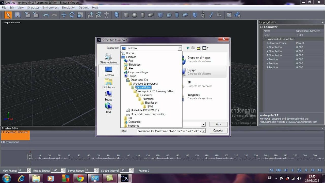Open Internet Explorer from the taskbar
This screenshot has width=325, height=183.
pyautogui.click(x=21, y=178)
